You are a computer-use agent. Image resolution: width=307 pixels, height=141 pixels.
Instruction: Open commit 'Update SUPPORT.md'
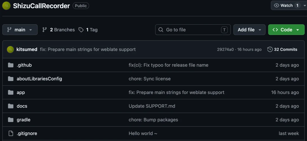pos(152,106)
